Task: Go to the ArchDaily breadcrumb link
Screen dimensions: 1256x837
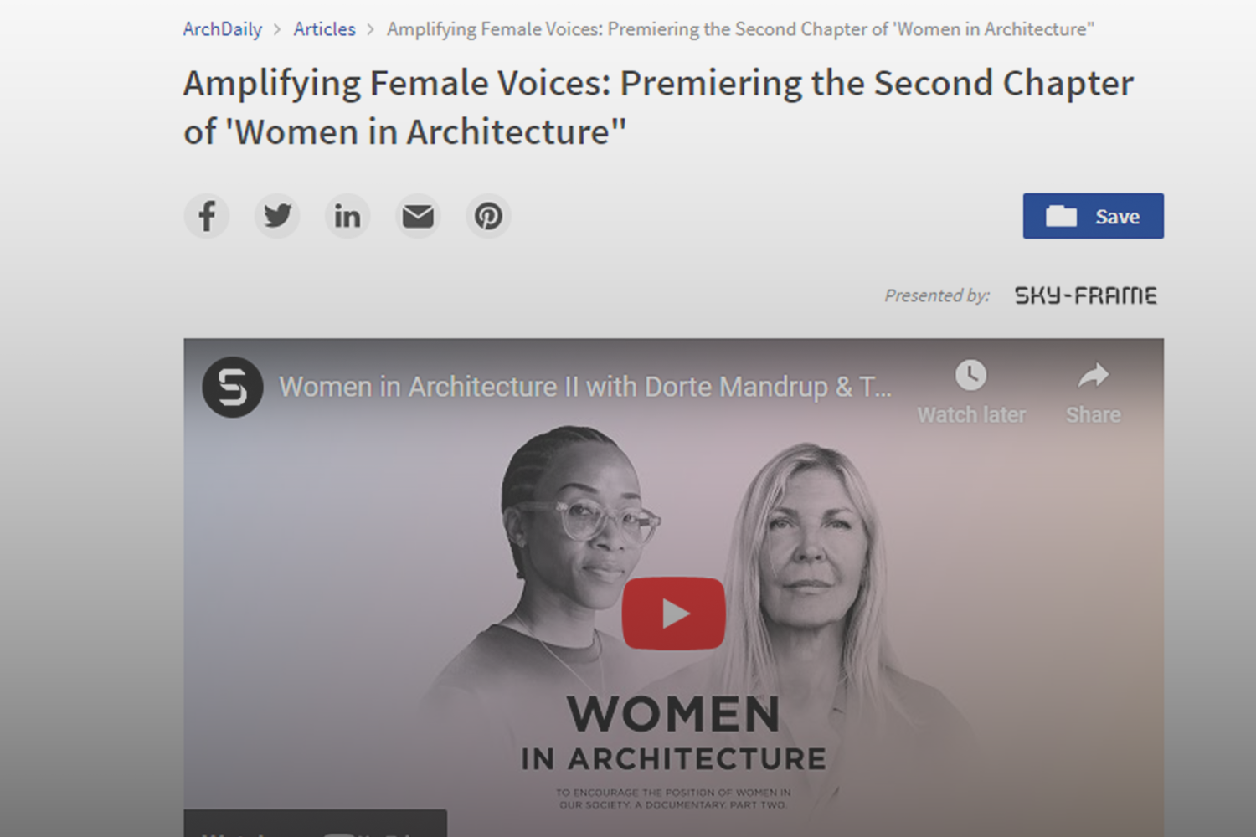Action: tap(223, 29)
